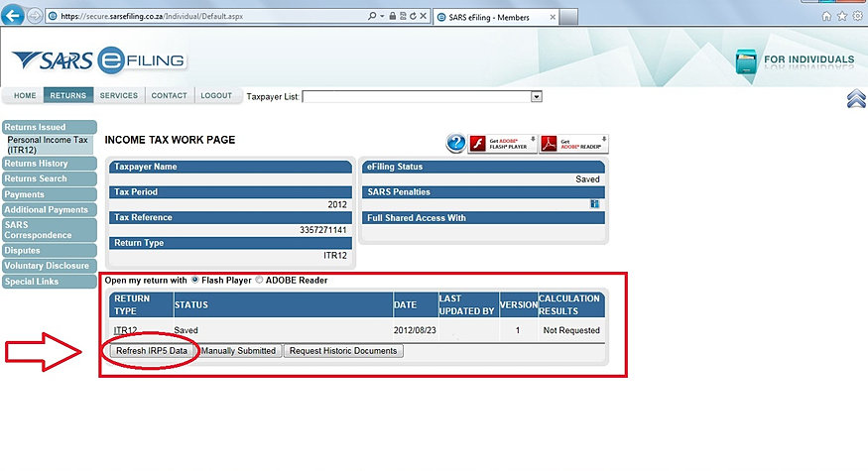Click Get Adobe Flash Player icon
The height and width of the screenshot is (471, 868).
(503, 144)
